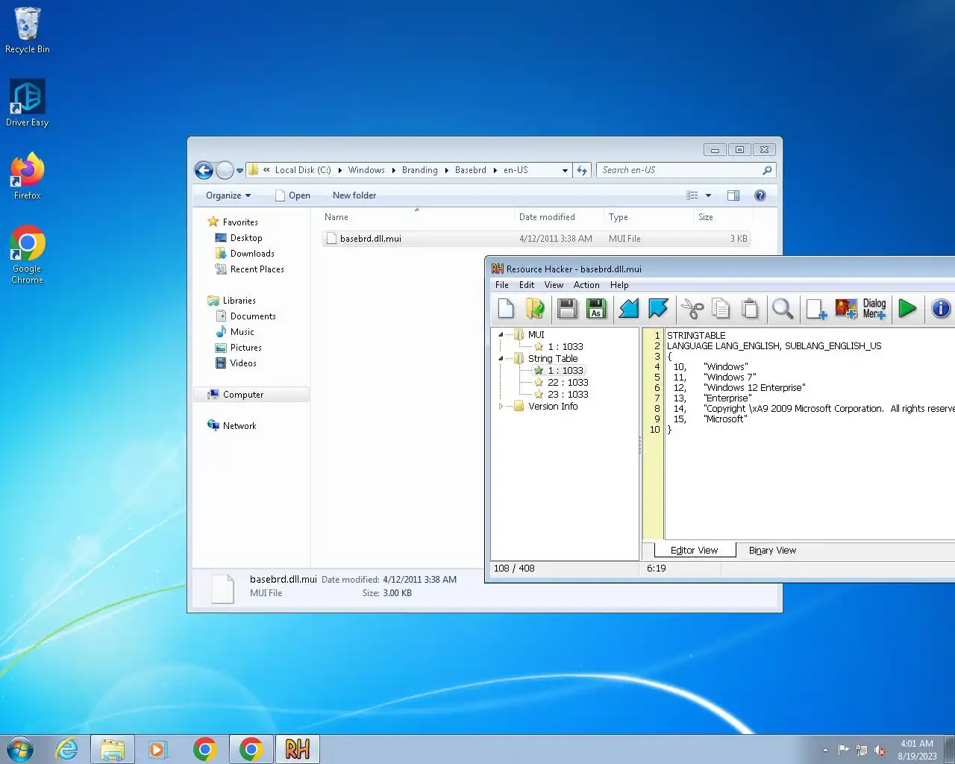
Task: Click the green Compile play icon
Action: [x=907, y=308]
